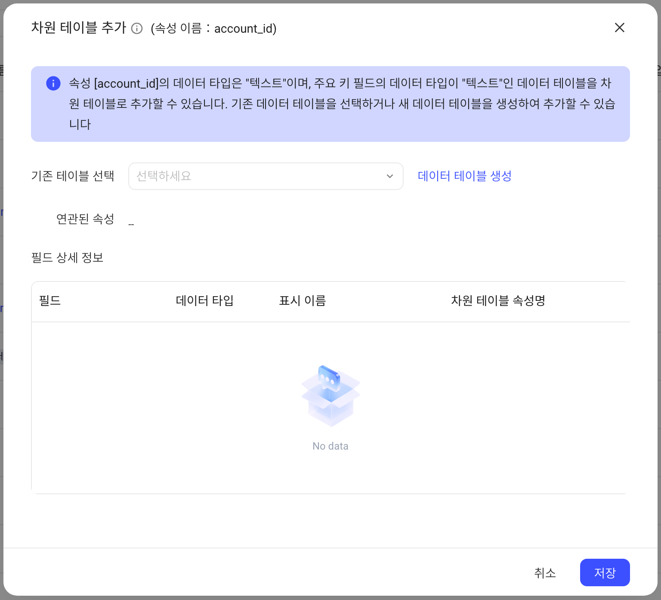Click the 차원 테이블 속성명 column header
The image size is (661, 600).
point(498,300)
